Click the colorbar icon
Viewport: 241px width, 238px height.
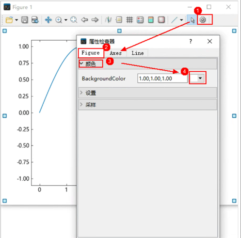coord(151,20)
